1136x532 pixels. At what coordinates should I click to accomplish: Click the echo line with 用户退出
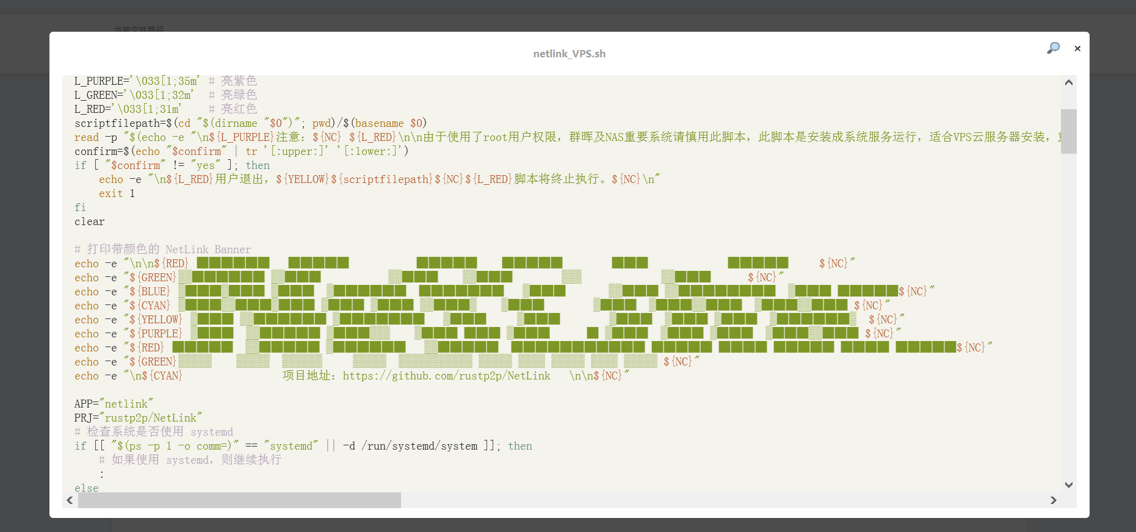click(x=379, y=179)
